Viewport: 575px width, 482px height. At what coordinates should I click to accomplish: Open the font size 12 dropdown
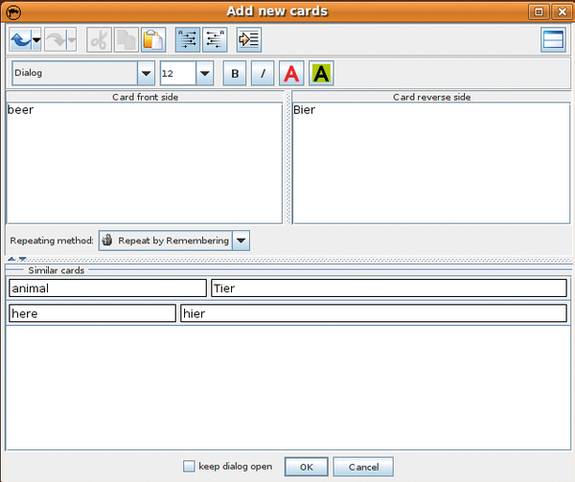204,74
